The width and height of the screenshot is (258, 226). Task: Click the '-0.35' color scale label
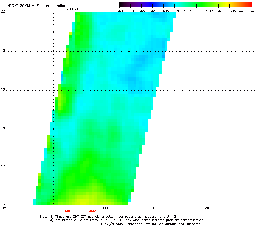[164, 11]
